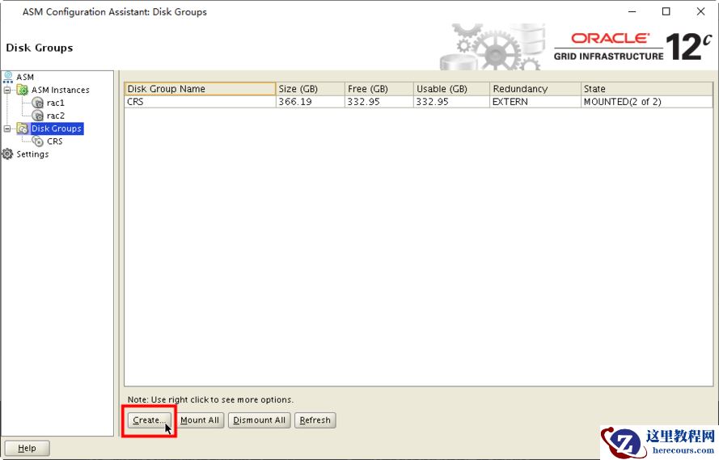The image size is (719, 460).
Task: Minimize the ASM Configuration Assistant window
Action: 632,11
